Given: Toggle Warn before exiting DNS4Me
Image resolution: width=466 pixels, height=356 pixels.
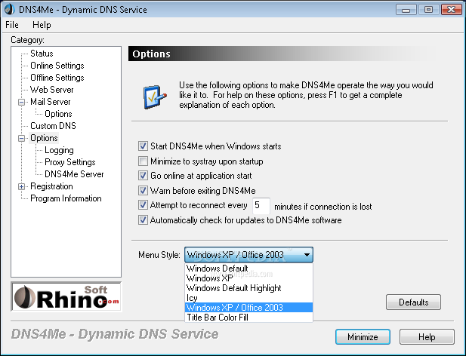Looking at the screenshot, I should point(143,190).
